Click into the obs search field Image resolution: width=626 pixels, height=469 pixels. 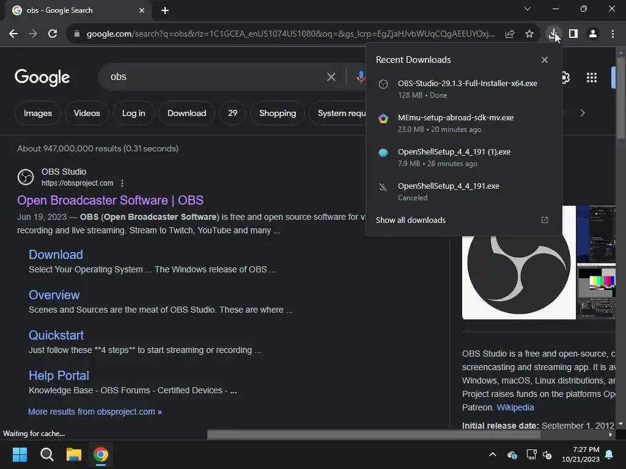(216, 77)
